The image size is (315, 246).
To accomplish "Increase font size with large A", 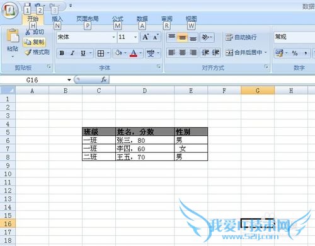I will point(146,37).
